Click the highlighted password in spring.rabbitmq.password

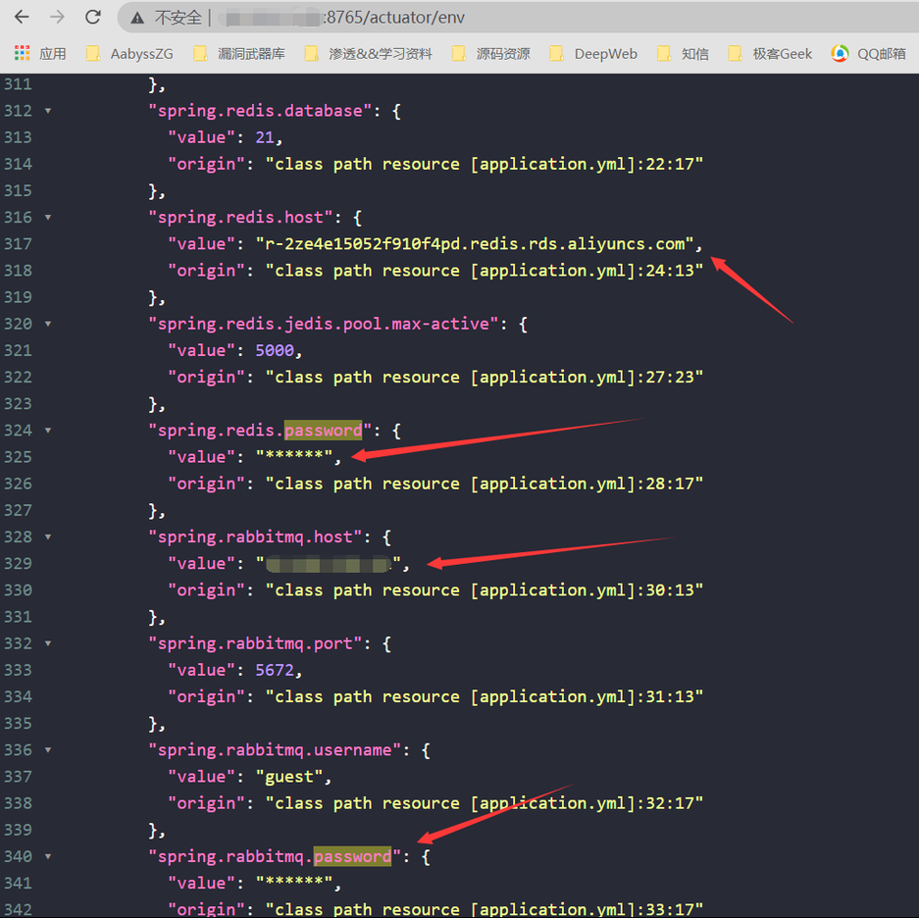[353, 856]
